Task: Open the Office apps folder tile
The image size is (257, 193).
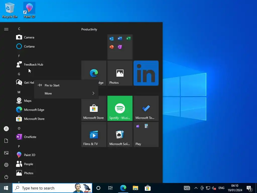Action: [x=120, y=47]
